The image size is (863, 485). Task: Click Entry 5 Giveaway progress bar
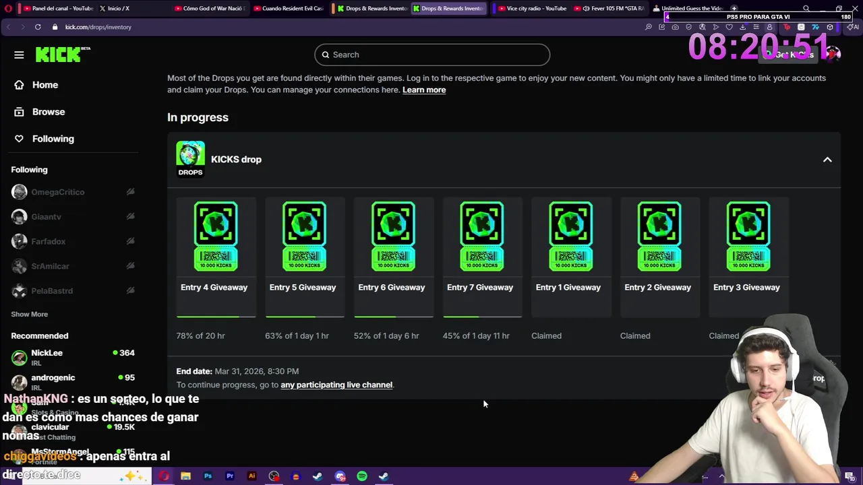(305, 316)
